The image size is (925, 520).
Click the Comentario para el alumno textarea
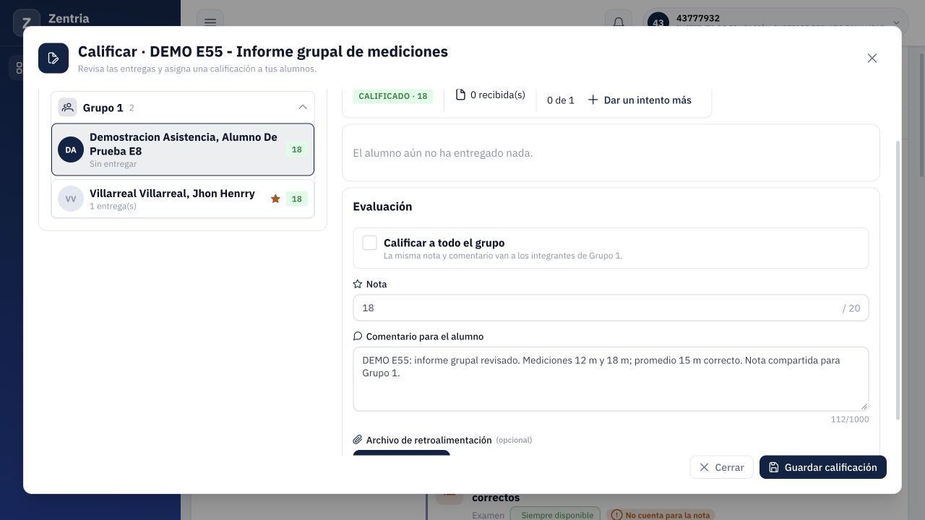click(x=611, y=379)
